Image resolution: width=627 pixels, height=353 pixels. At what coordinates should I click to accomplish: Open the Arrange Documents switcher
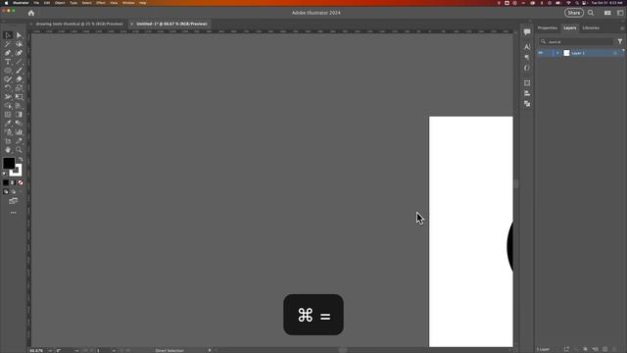click(607, 13)
